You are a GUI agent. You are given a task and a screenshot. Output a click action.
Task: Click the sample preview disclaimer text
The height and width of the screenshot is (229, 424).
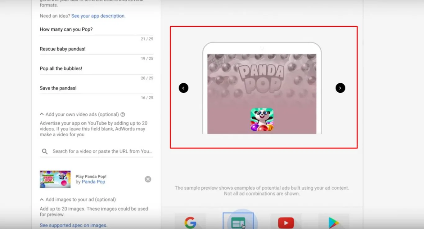point(262,191)
